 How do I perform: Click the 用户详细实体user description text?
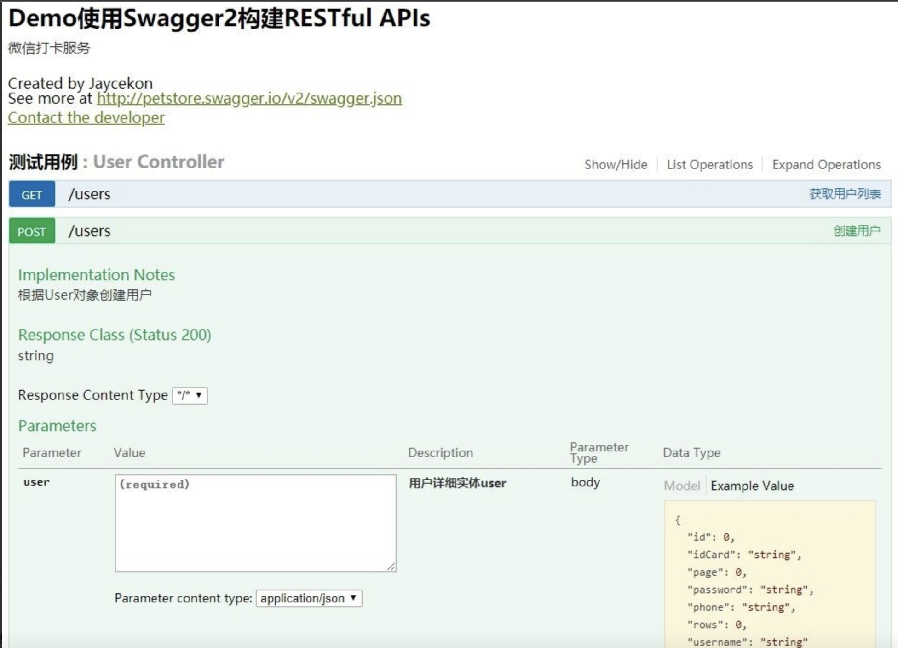[457, 483]
